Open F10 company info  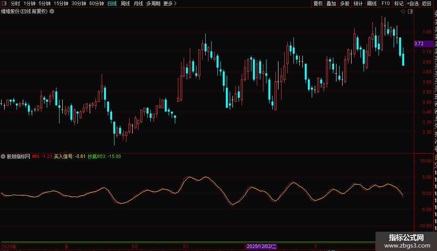pos(386,3)
